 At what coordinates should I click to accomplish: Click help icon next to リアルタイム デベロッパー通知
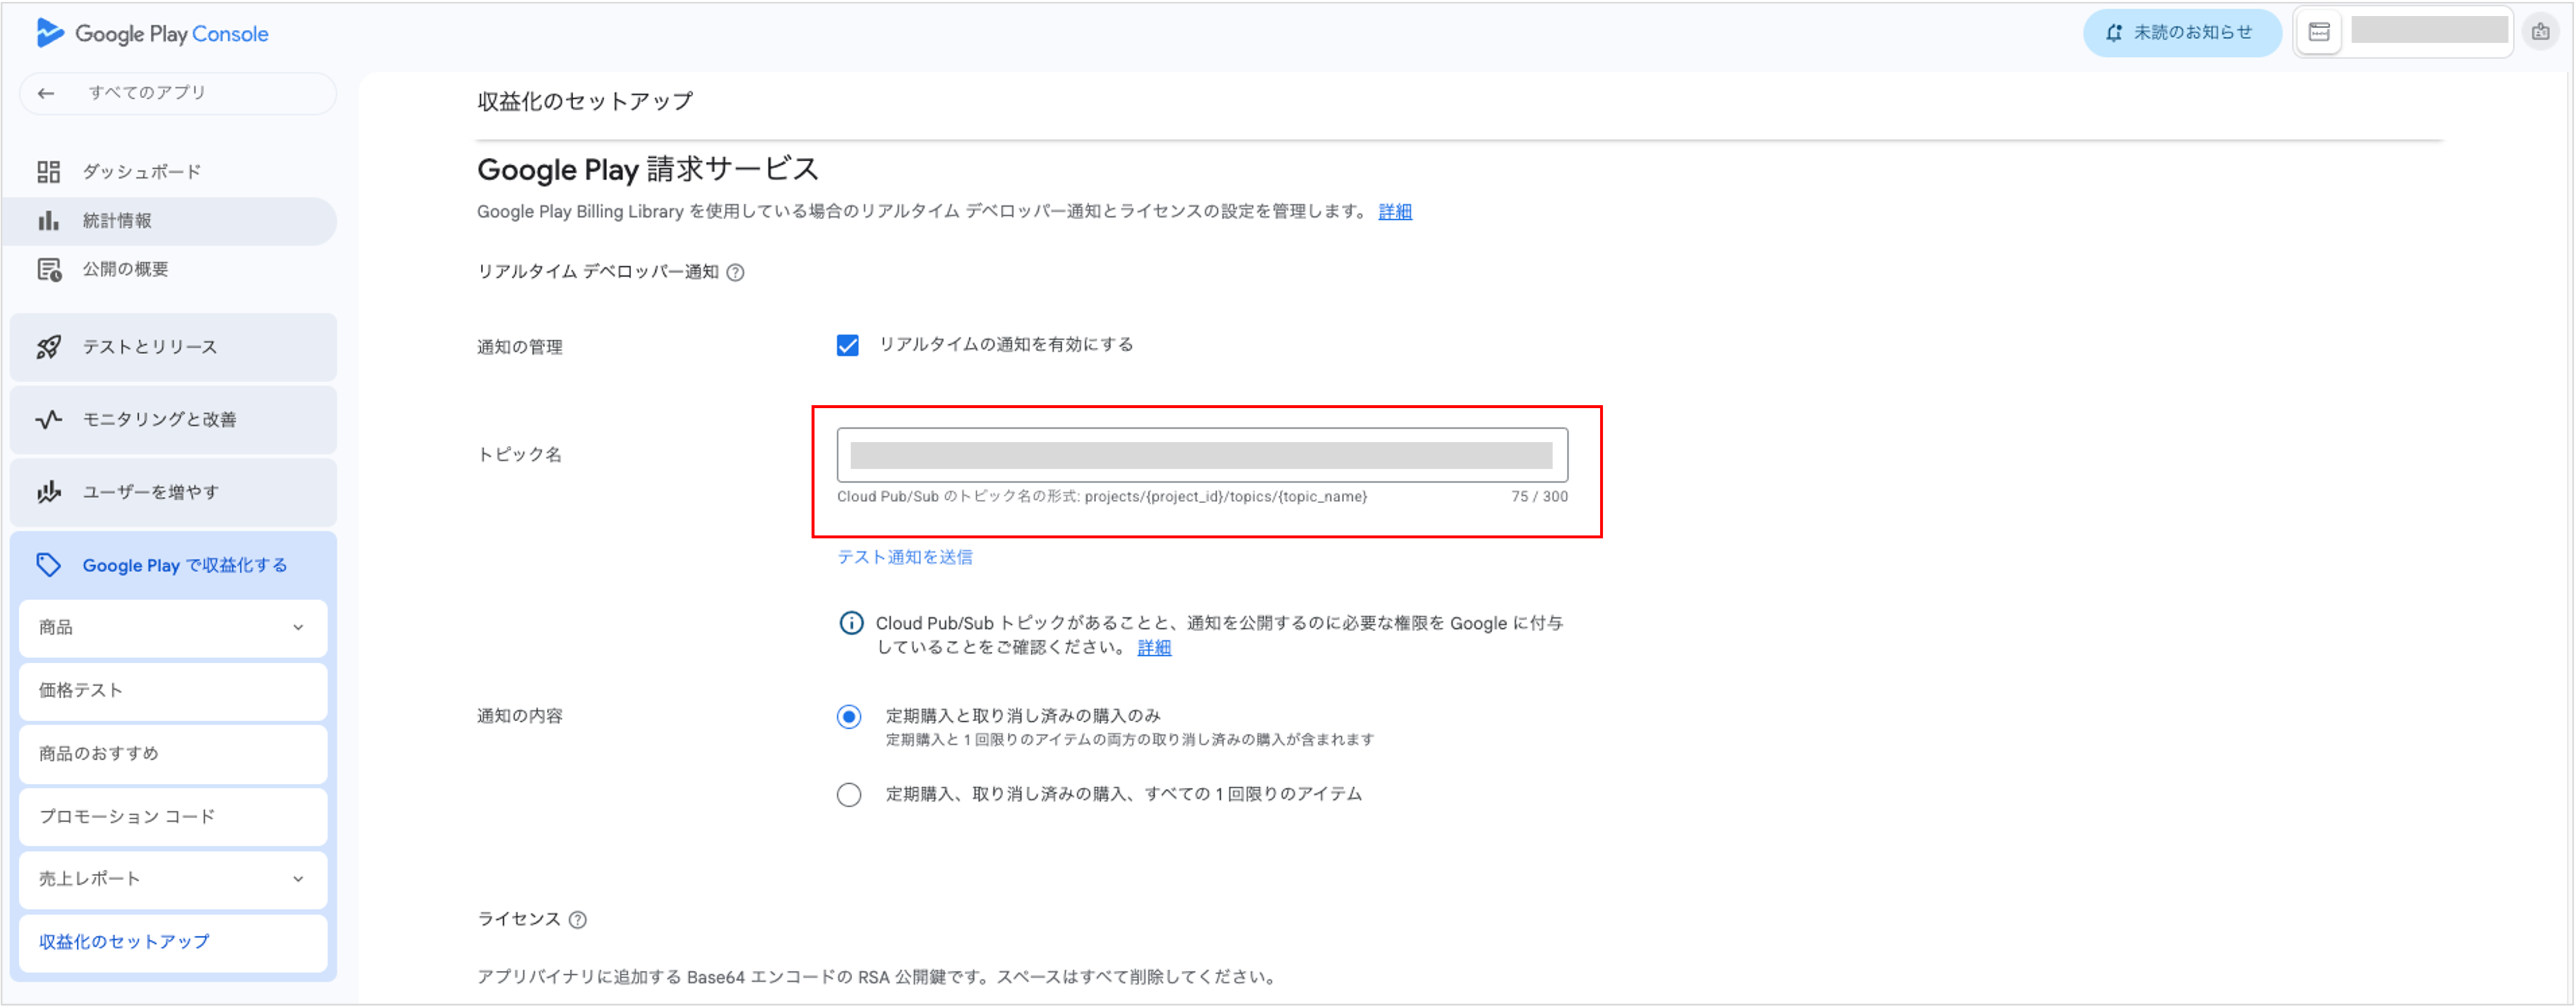click(x=735, y=273)
